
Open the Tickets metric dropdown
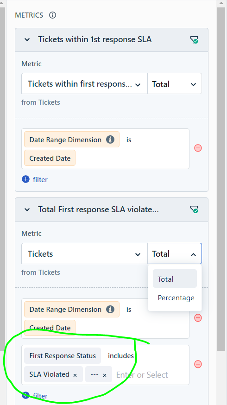(x=84, y=253)
